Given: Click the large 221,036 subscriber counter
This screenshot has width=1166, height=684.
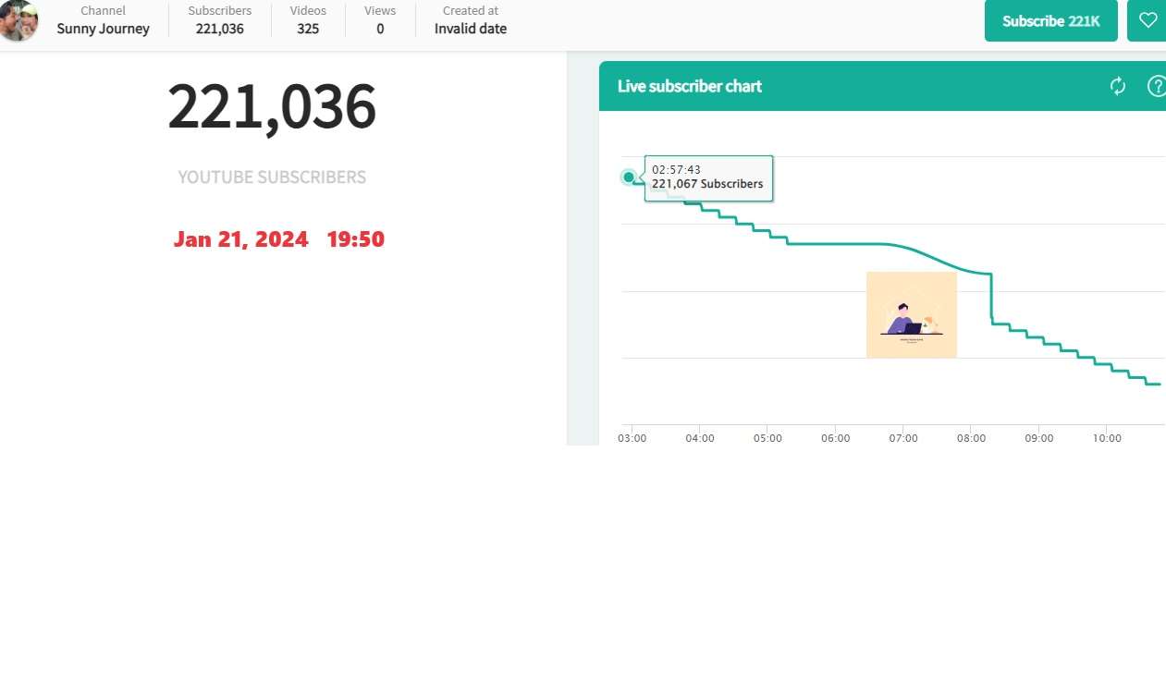Looking at the screenshot, I should pos(272,107).
